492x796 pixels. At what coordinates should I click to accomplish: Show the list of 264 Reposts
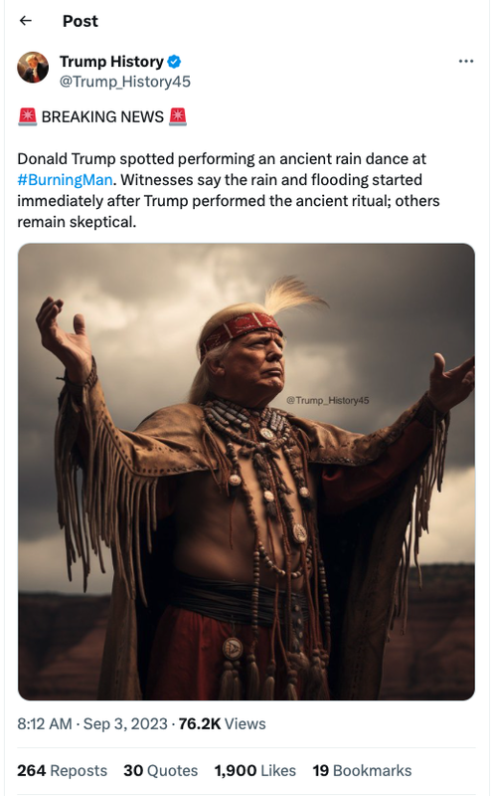(x=62, y=770)
